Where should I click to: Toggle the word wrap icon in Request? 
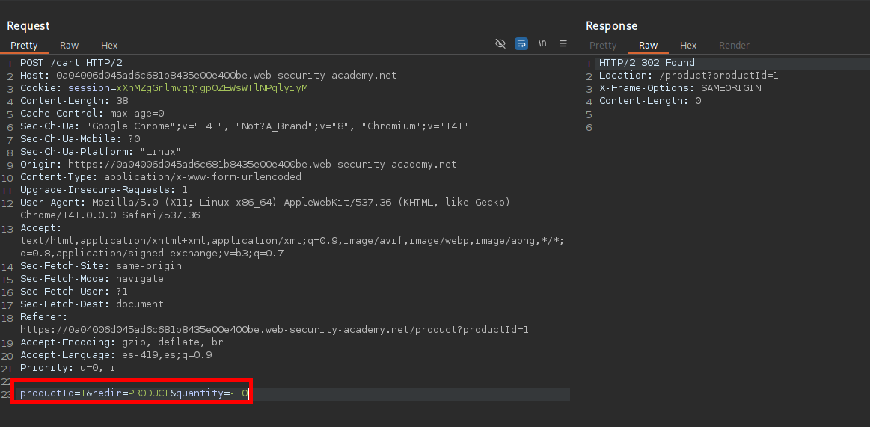pos(521,43)
